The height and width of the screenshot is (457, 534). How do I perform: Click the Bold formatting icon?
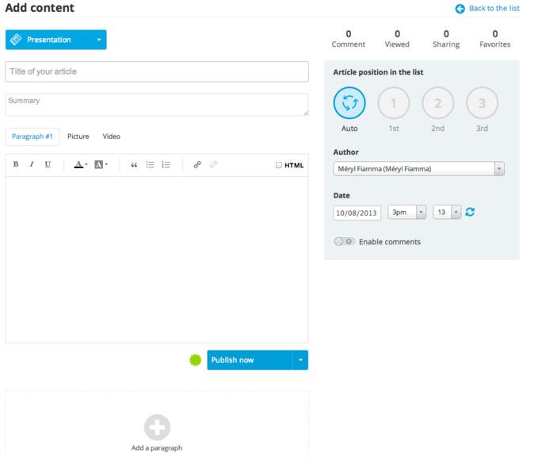16,165
